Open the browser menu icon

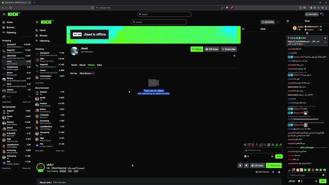[326, 8]
